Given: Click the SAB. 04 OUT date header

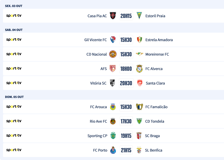Looking at the screenshot, I should click(x=14, y=30).
